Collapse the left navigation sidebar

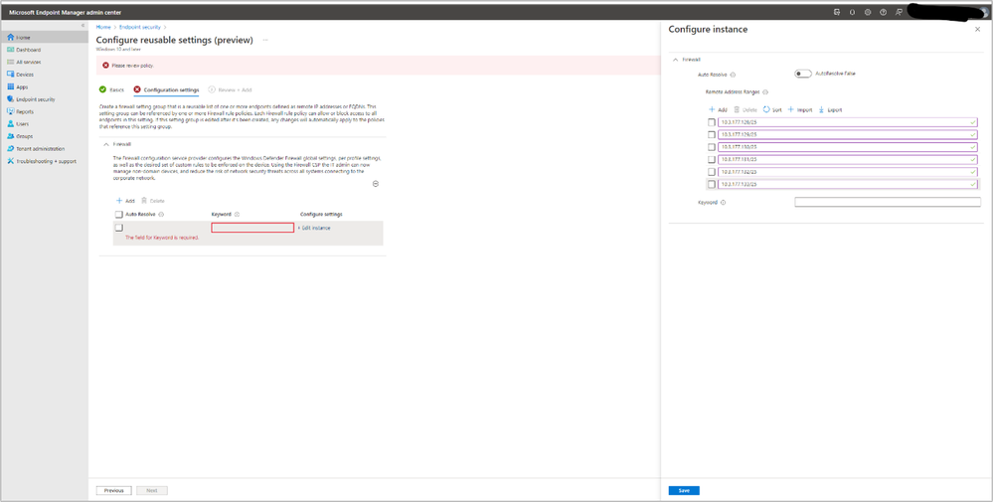tap(83, 25)
